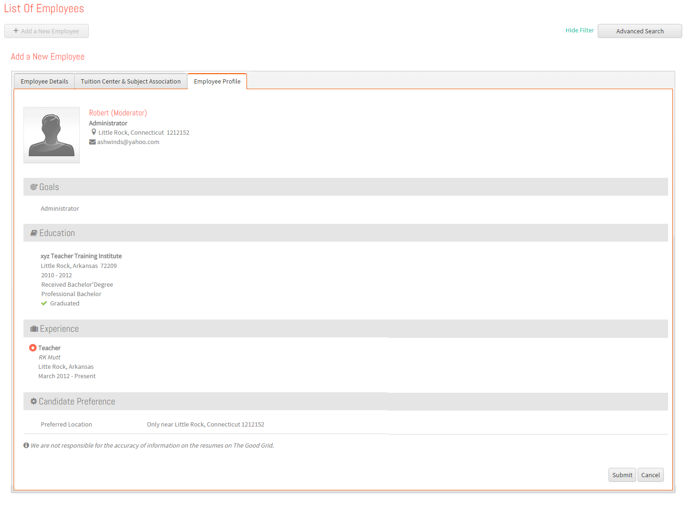
Task: Click the Goals section header
Action: 346,187
